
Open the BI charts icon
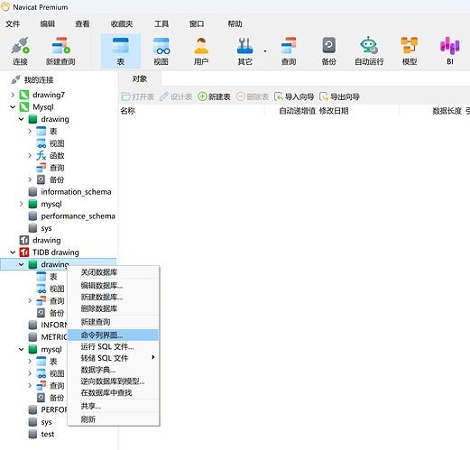click(449, 51)
